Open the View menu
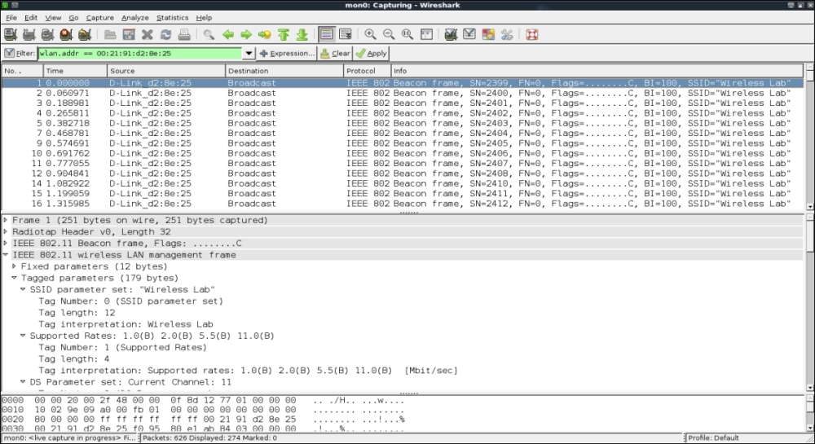The width and height of the screenshot is (815, 444). pos(53,18)
